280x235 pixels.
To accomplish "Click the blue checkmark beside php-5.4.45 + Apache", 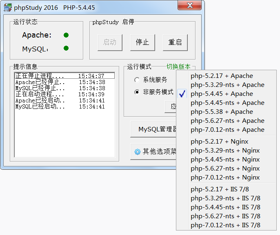I will click(x=182, y=94).
